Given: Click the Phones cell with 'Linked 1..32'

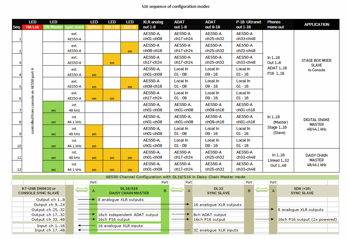Looking at the screenshot, I should [x=278, y=160].
